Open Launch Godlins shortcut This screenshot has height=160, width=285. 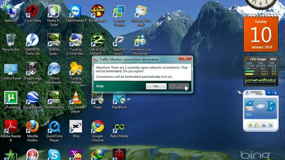119,16
